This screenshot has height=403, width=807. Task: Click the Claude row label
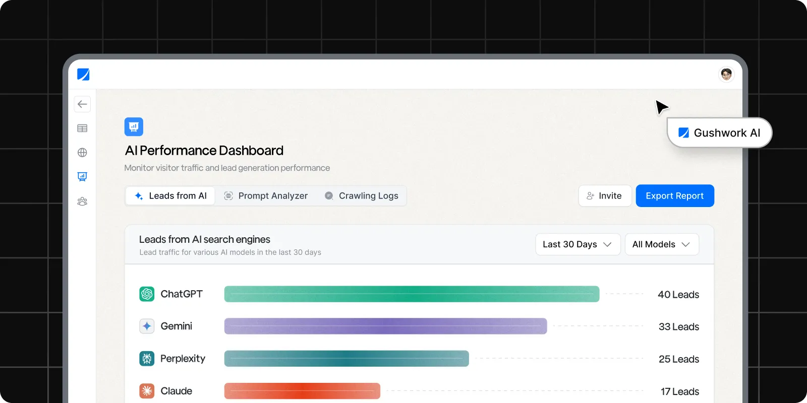(176, 391)
